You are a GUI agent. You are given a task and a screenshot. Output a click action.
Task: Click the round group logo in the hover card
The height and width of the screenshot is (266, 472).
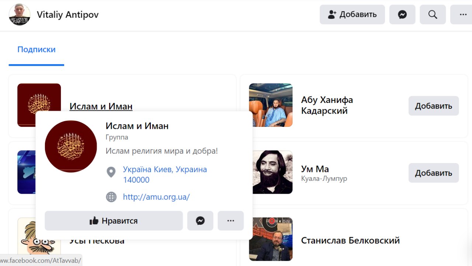(x=71, y=146)
